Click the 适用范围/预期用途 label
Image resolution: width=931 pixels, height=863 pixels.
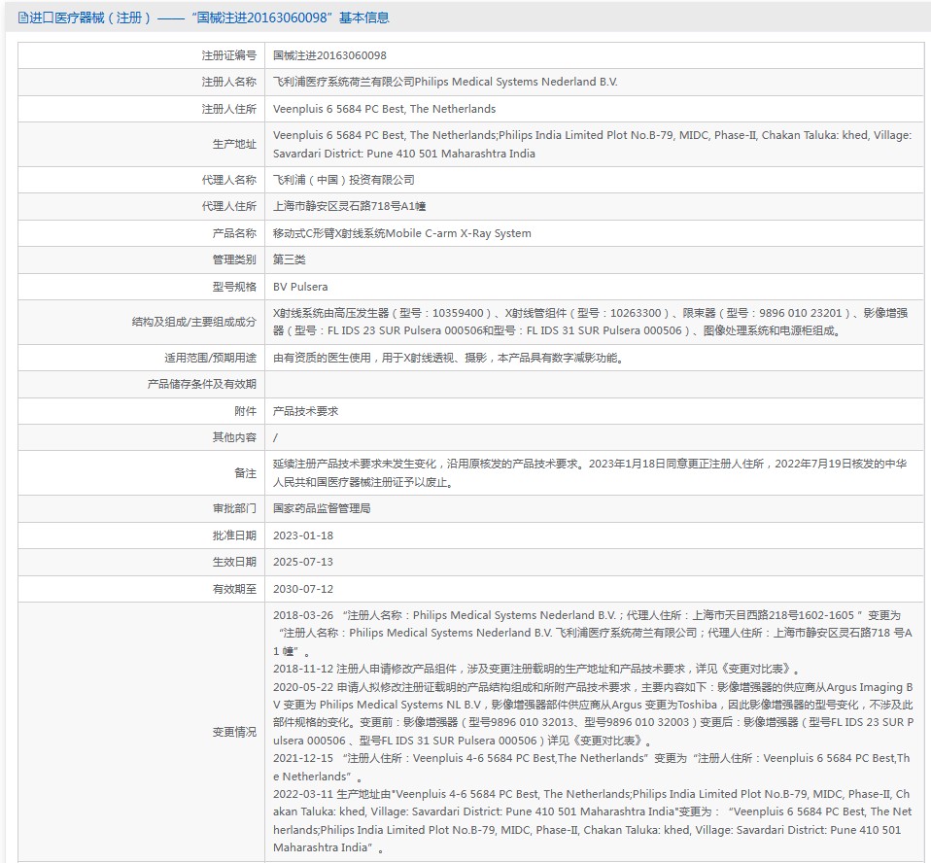(210, 358)
